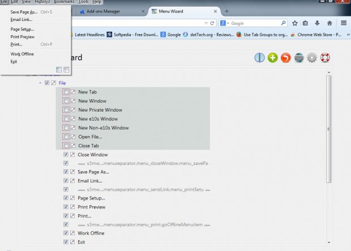Screen dimensions: 351x251
Task: Click the blue split-view icon in Menu Wizard
Action: coord(259,58)
